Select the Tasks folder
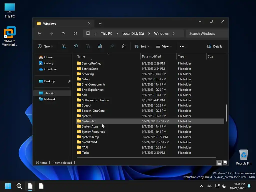The image size is (256, 192). (x=150, y=153)
